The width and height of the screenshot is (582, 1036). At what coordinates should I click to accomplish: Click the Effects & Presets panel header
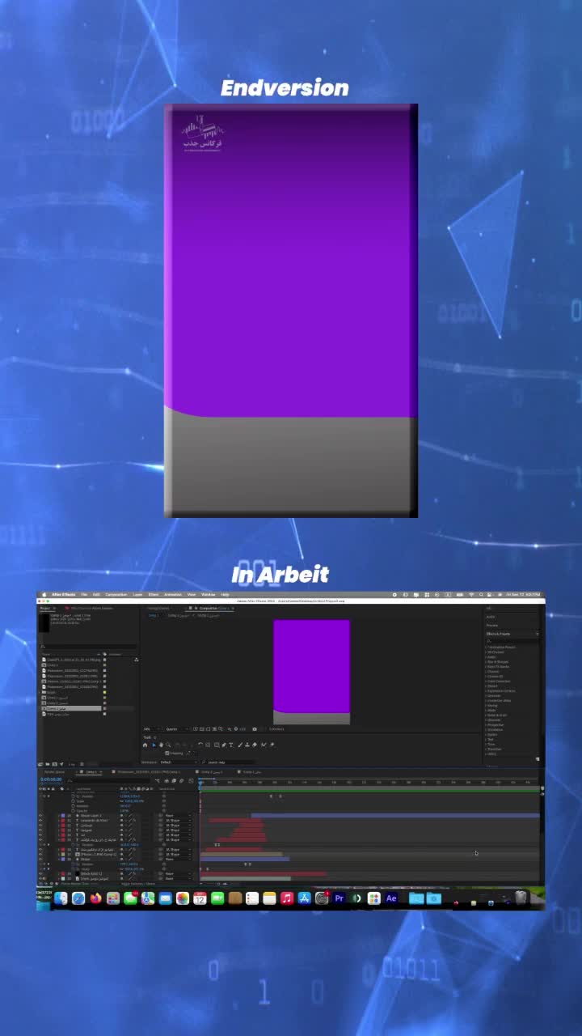tap(499, 634)
